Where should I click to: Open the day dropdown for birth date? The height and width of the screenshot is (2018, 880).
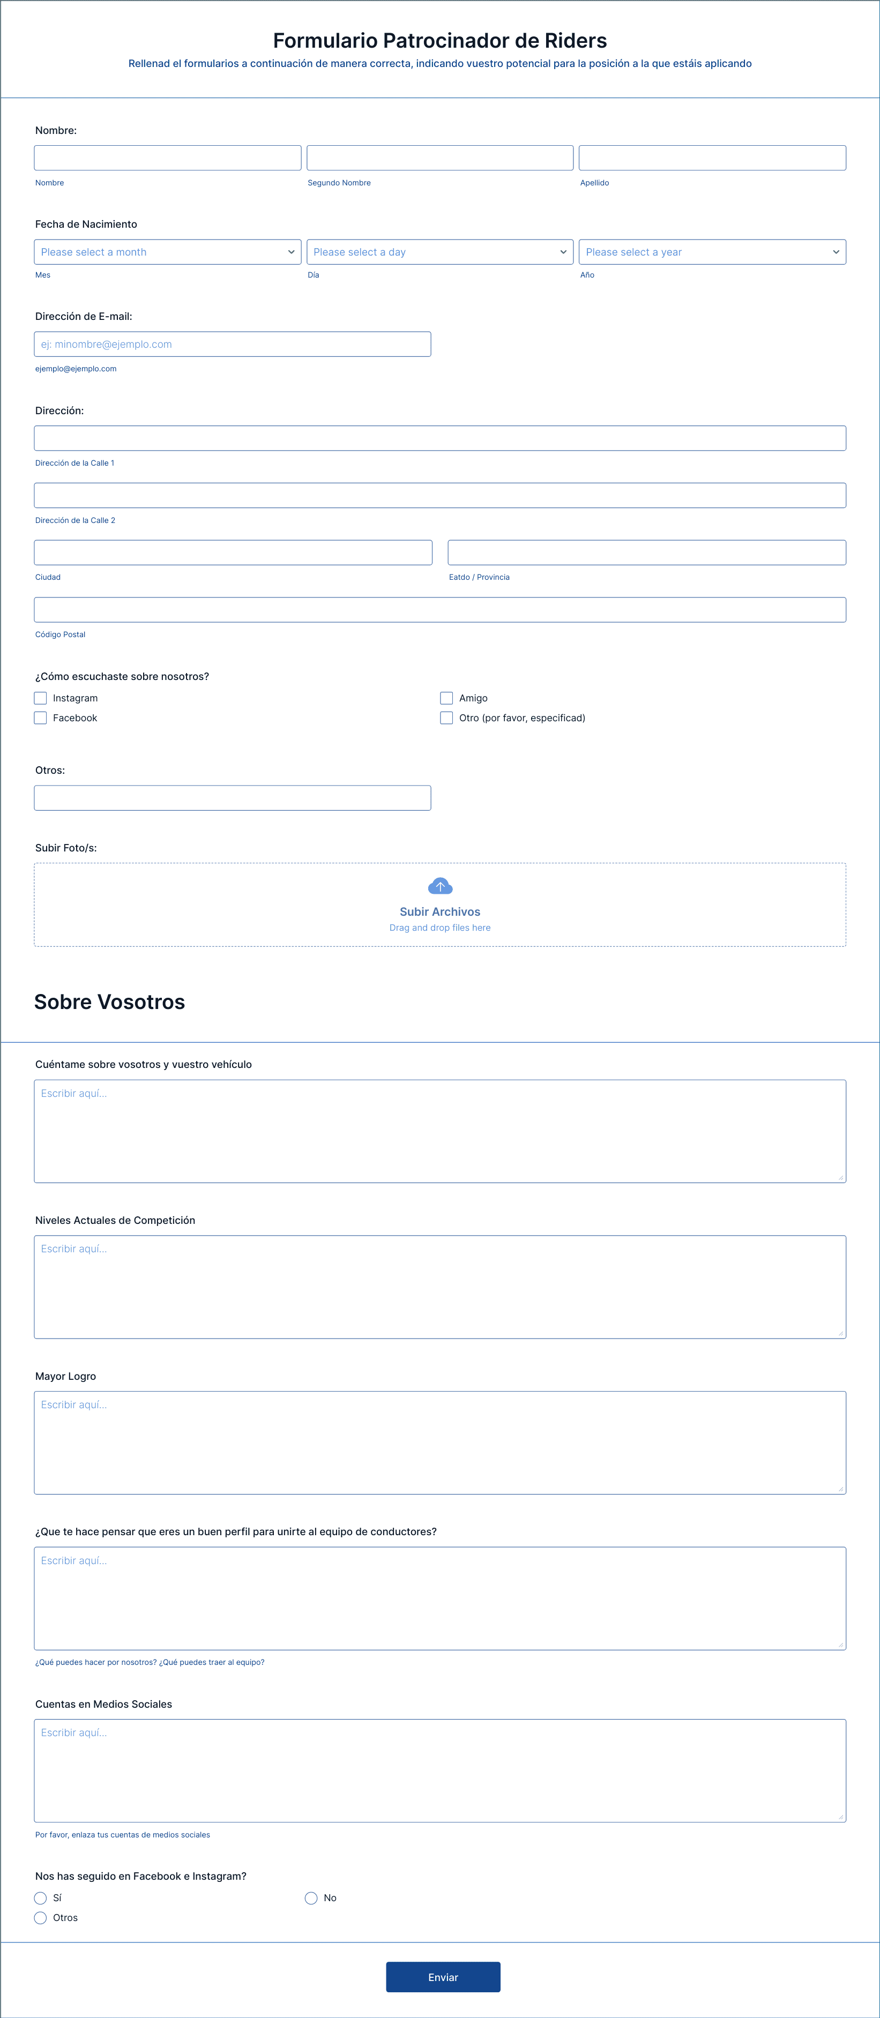[x=439, y=251]
